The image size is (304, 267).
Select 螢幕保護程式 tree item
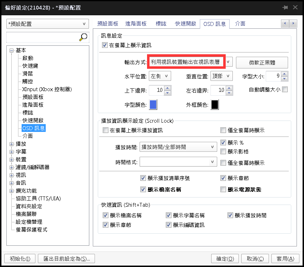(x=32, y=229)
